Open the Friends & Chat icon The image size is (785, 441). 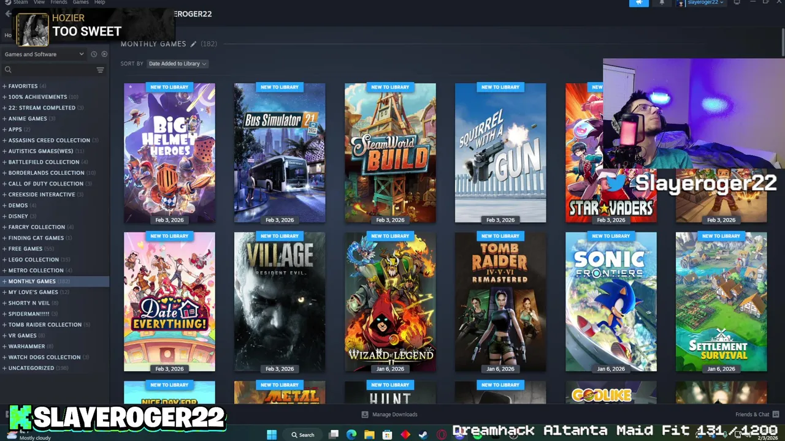[776, 414]
